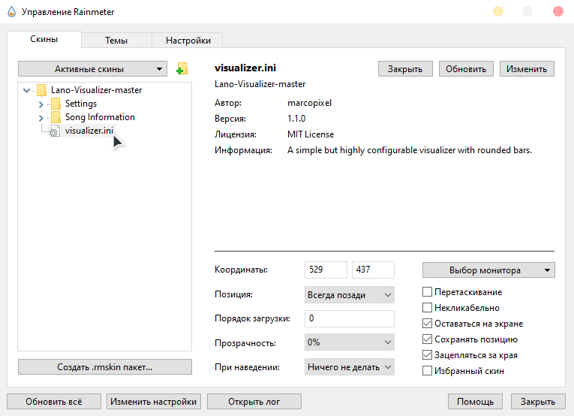Open the Активные скины dropdown
Screen dimensions: 574x416
click(92, 69)
